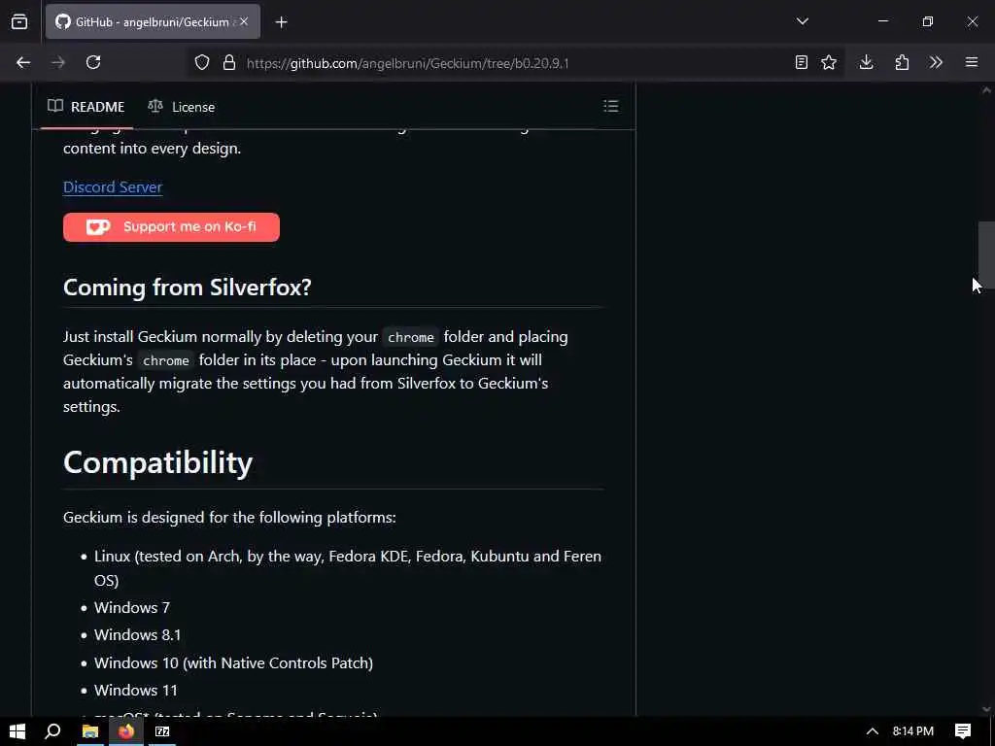Focus the github.com URL address field
The height and width of the screenshot is (746, 995).
coord(514,63)
